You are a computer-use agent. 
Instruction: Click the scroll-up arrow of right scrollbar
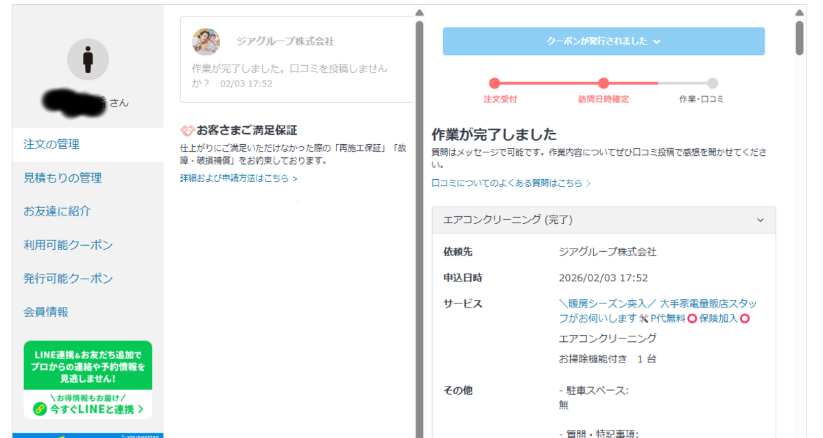(799, 12)
